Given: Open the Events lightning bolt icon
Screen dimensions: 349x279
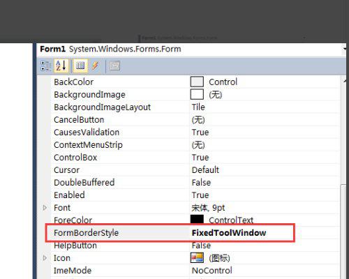Looking at the screenshot, I should point(96,66).
